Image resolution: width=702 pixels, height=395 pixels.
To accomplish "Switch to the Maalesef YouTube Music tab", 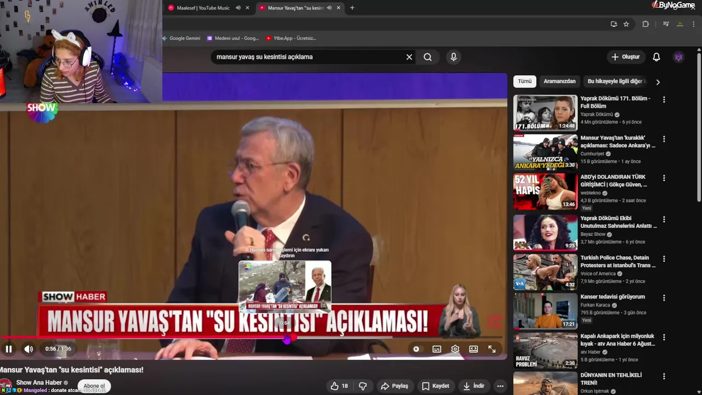I will tap(203, 8).
